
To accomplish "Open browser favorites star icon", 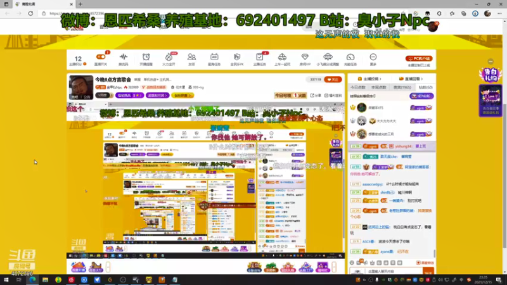I will click(452, 13).
